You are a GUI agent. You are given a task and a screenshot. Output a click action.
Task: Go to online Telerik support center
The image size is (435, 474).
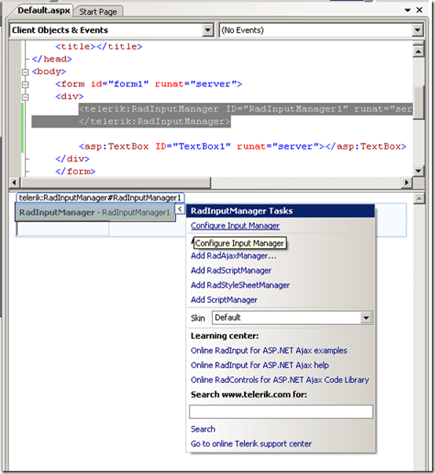(251, 443)
